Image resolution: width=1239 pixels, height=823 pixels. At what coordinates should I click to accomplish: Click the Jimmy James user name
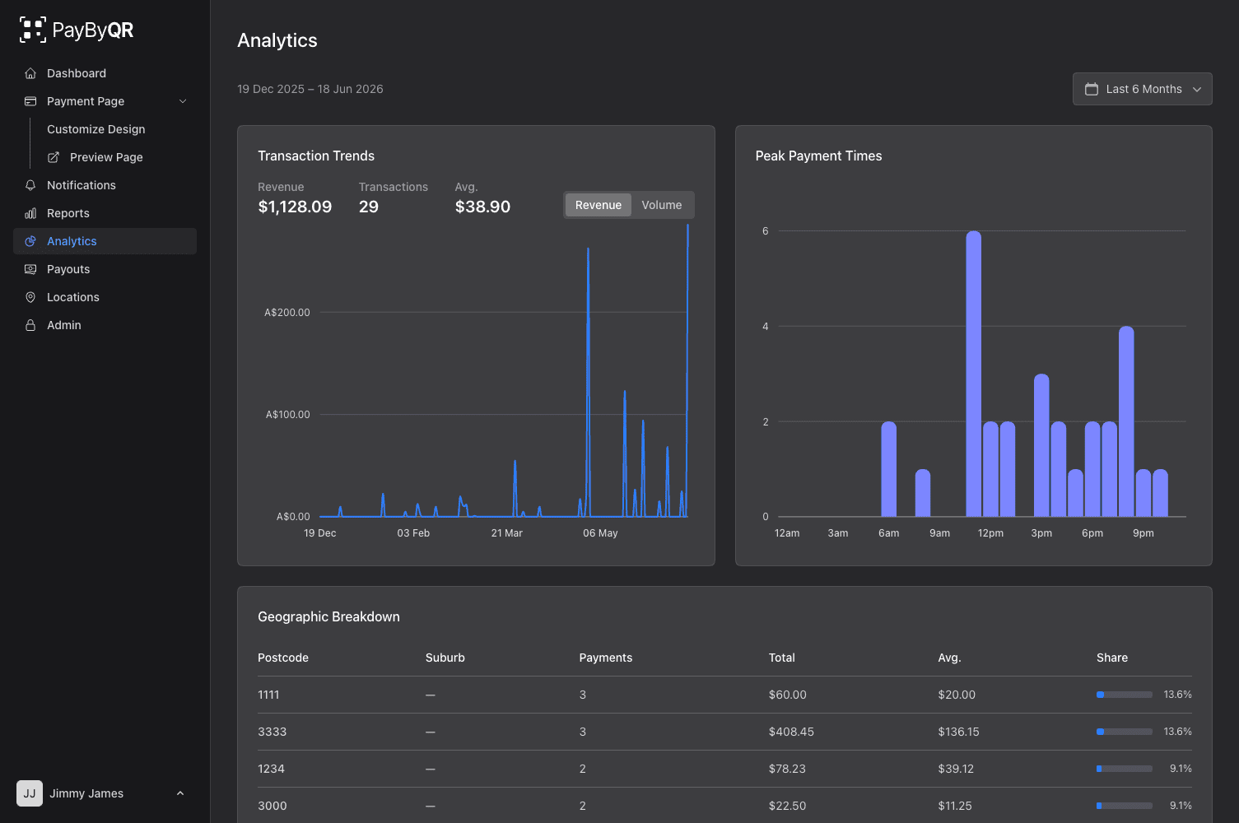pos(86,793)
